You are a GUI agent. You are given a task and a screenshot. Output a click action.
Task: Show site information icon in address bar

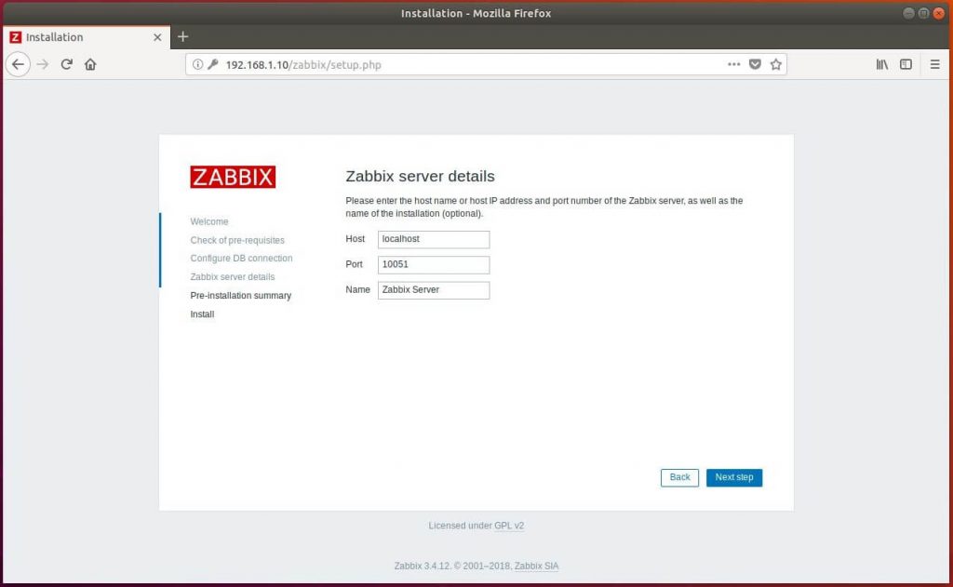tap(197, 64)
